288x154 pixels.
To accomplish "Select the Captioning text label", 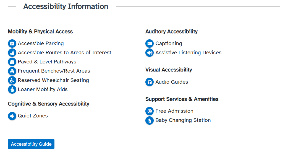I will click(169, 43).
